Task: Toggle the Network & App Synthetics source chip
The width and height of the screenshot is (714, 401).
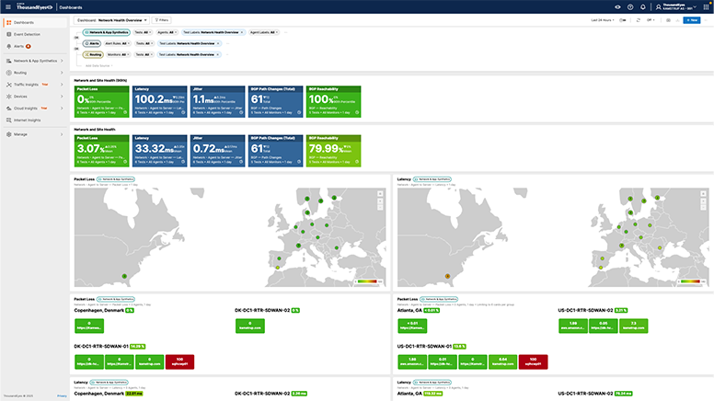Action: pos(107,30)
